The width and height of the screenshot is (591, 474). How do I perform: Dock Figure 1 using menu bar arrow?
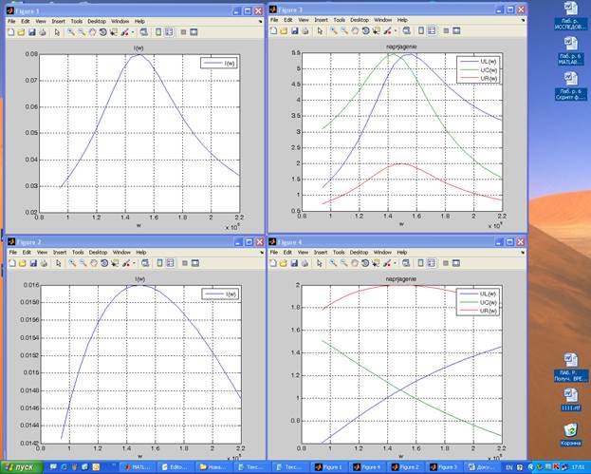(260, 22)
